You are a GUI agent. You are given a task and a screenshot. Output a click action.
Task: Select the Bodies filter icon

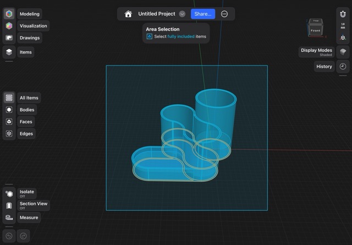(x=9, y=110)
